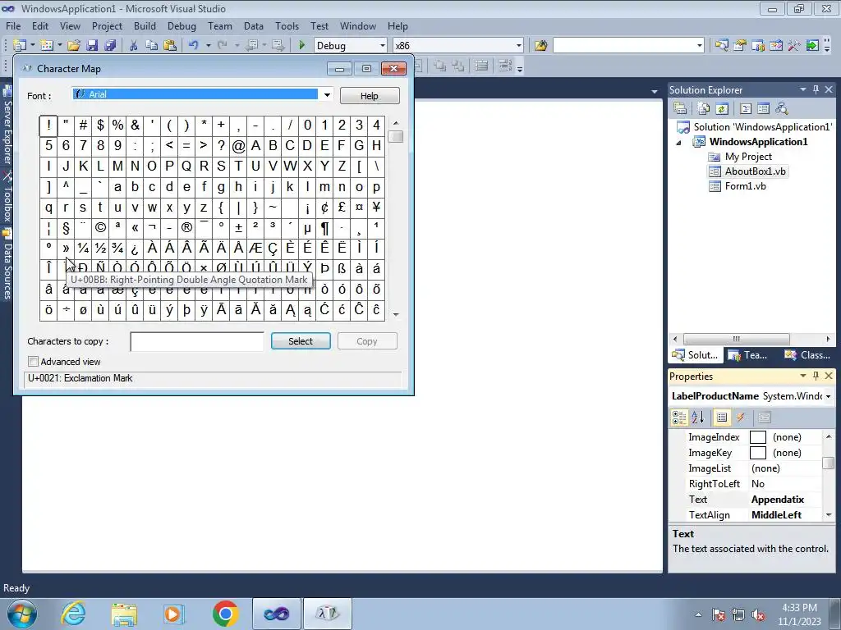Click the Open File folder icon
The width and height of the screenshot is (841, 630).
pos(74,46)
